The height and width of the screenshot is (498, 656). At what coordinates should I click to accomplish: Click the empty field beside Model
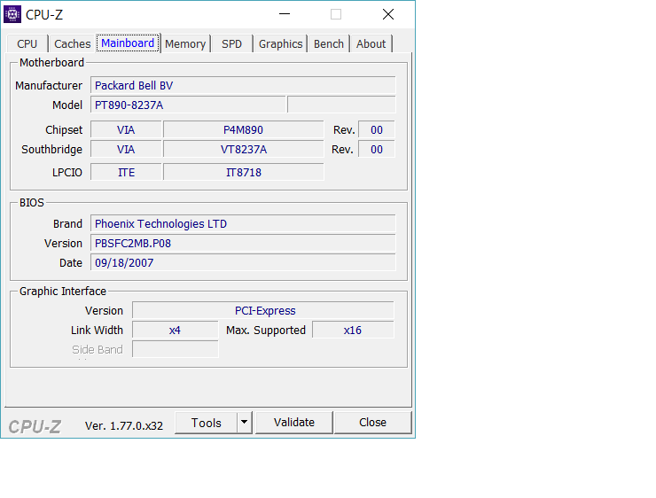pos(341,105)
